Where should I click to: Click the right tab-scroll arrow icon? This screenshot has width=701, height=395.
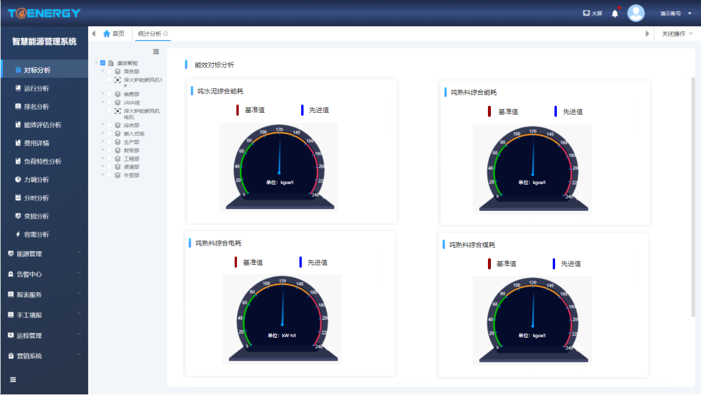click(647, 34)
